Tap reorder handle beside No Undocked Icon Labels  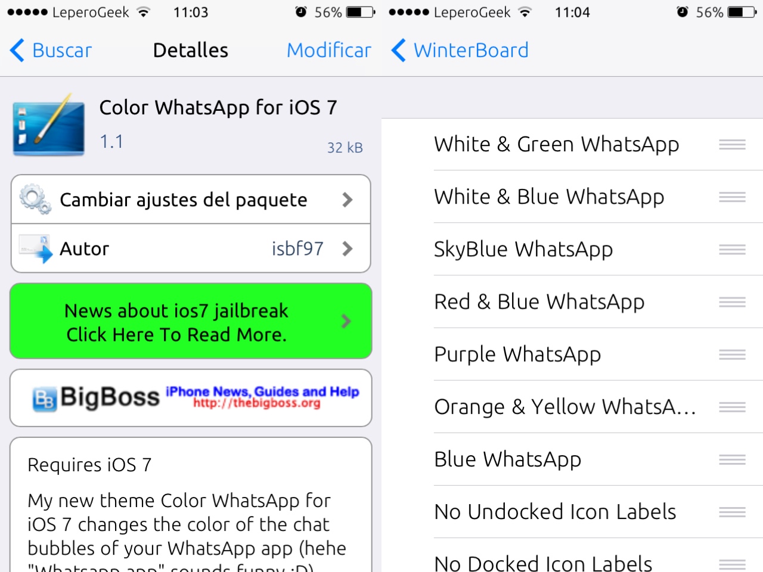point(732,512)
